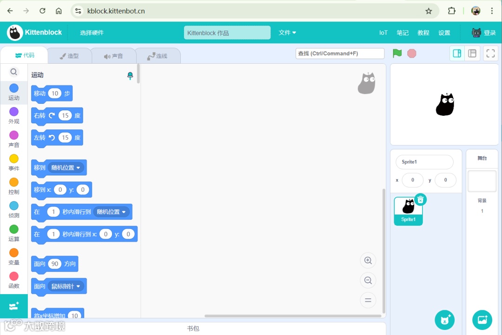Open the 书包 backpack panel
502x335 pixels.
pyautogui.click(x=193, y=328)
